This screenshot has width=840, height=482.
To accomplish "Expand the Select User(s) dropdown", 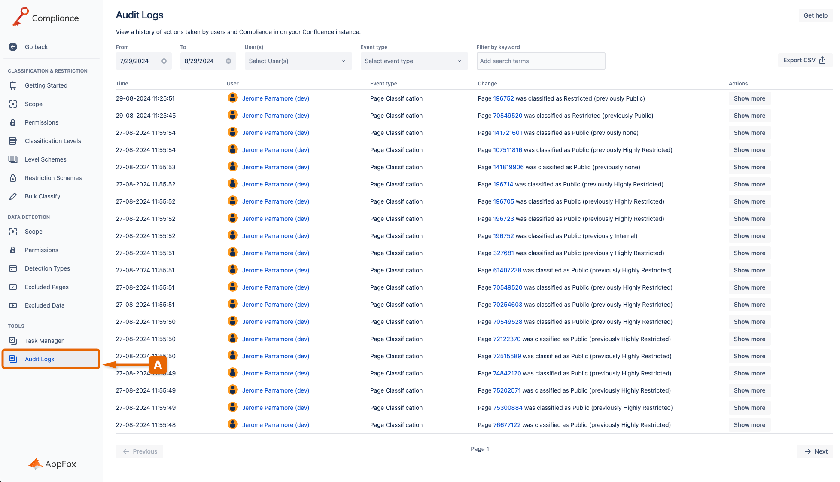I will (x=298, y=61).
